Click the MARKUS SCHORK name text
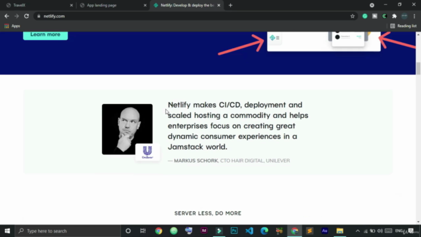 (x=196, y=161)
